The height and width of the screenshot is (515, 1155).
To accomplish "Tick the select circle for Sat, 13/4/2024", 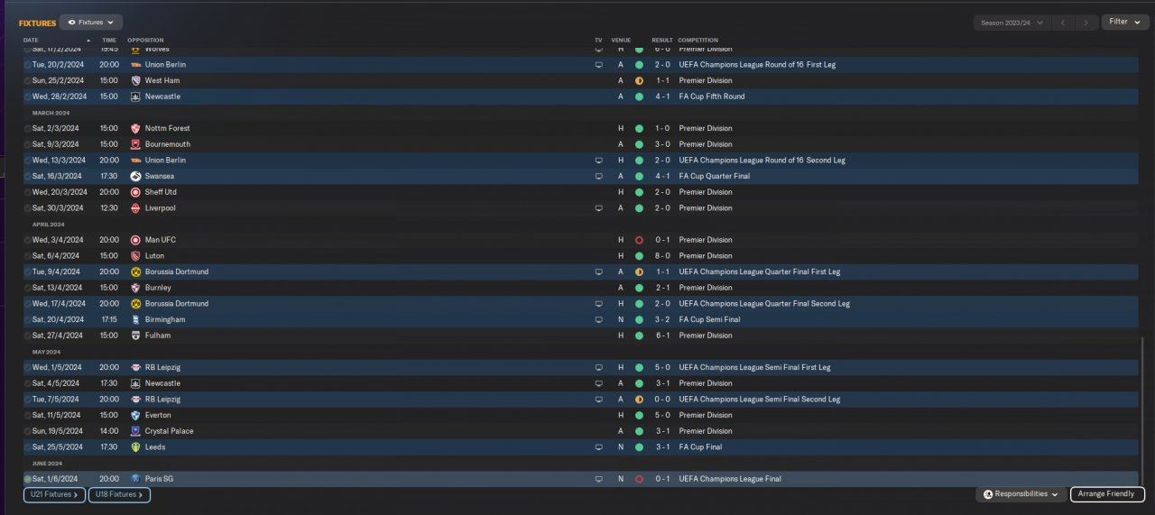I will click(28, 288).
